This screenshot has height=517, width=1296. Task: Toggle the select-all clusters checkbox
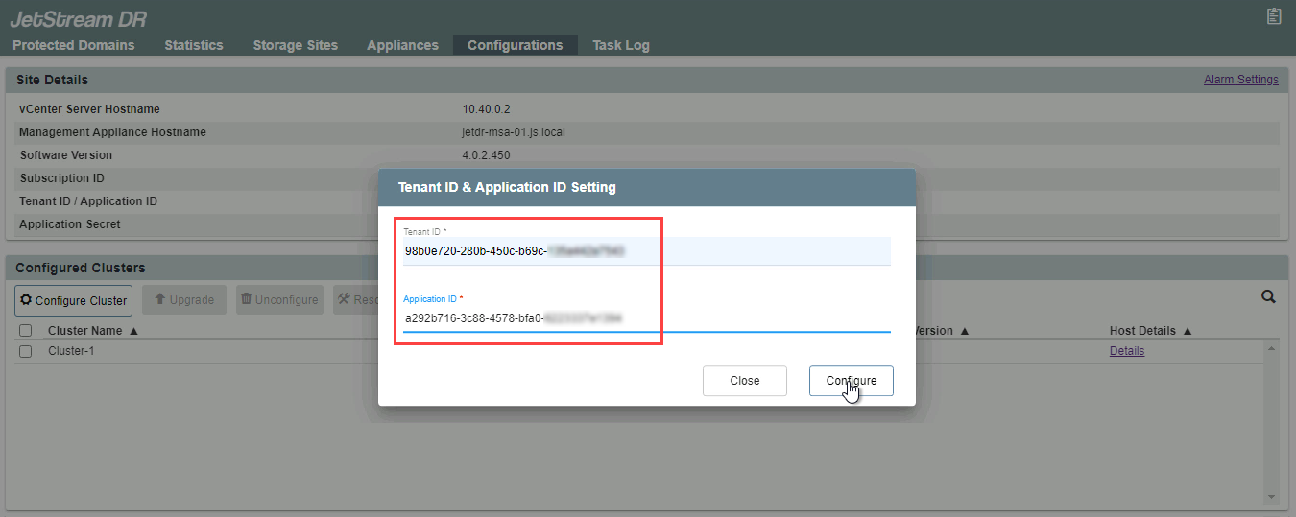point(26,331)
